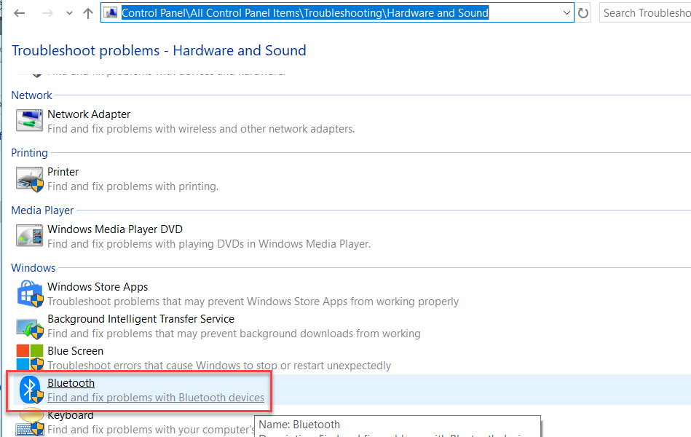Launch the Printer troubleshooter link
Viewport: 691px width, 437px height.
(x=63, y=172)
